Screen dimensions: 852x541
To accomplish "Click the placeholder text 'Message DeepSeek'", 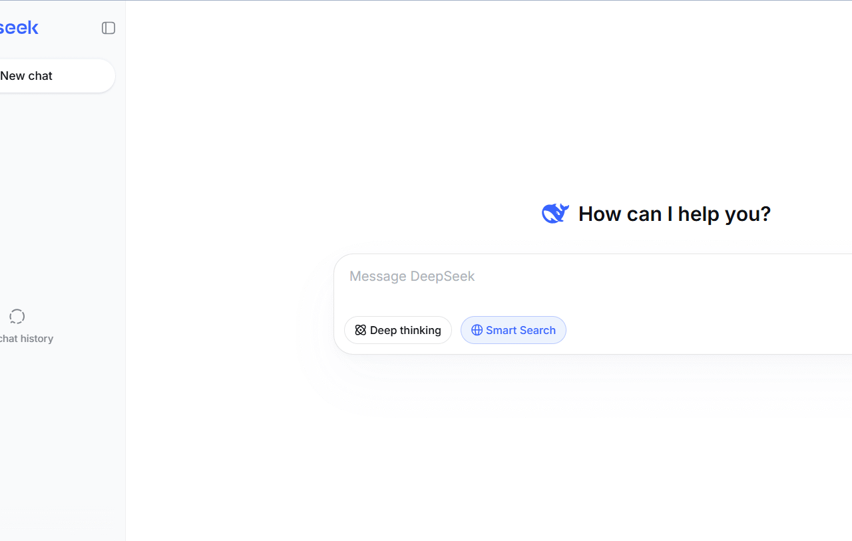I will (412, 276).
